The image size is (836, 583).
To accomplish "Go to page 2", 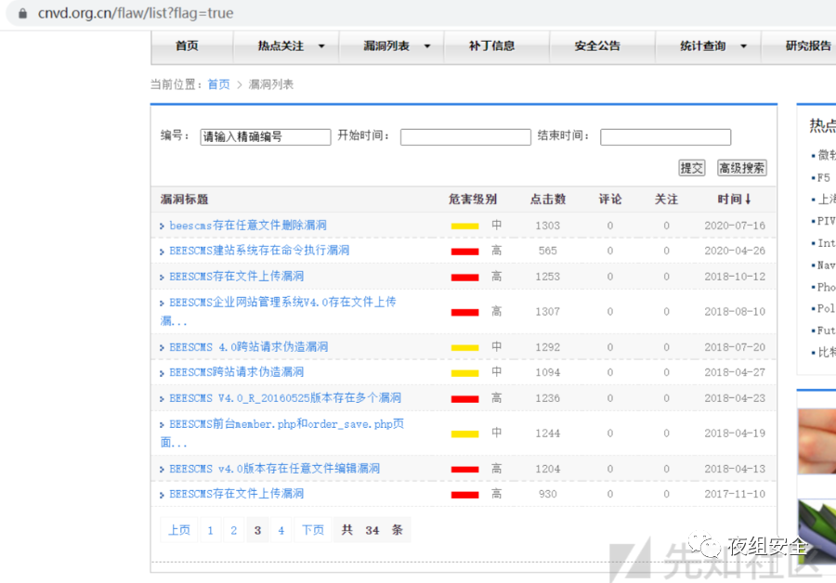I will [233, 530].
